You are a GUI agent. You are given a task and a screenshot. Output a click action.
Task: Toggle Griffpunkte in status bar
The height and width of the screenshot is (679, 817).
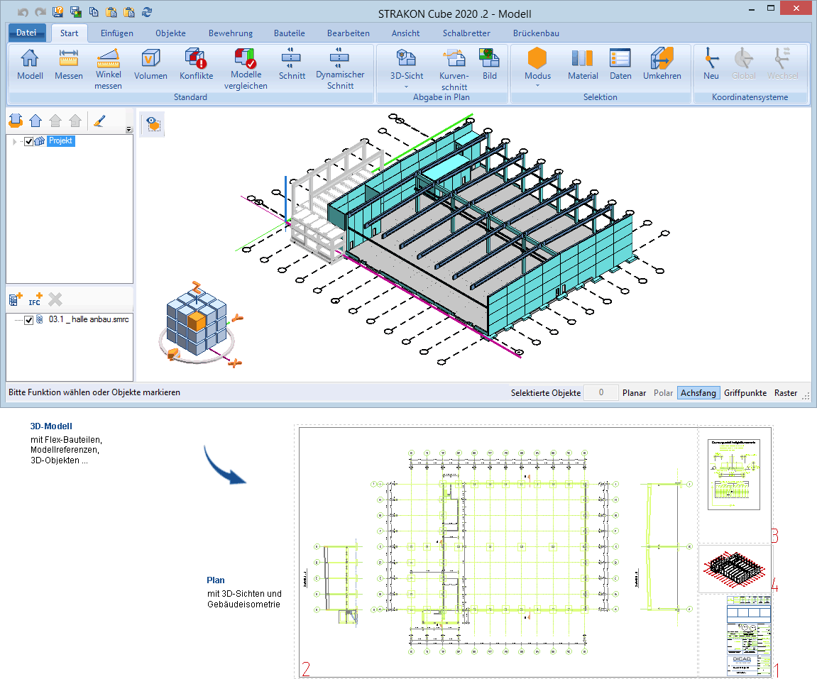745,393
